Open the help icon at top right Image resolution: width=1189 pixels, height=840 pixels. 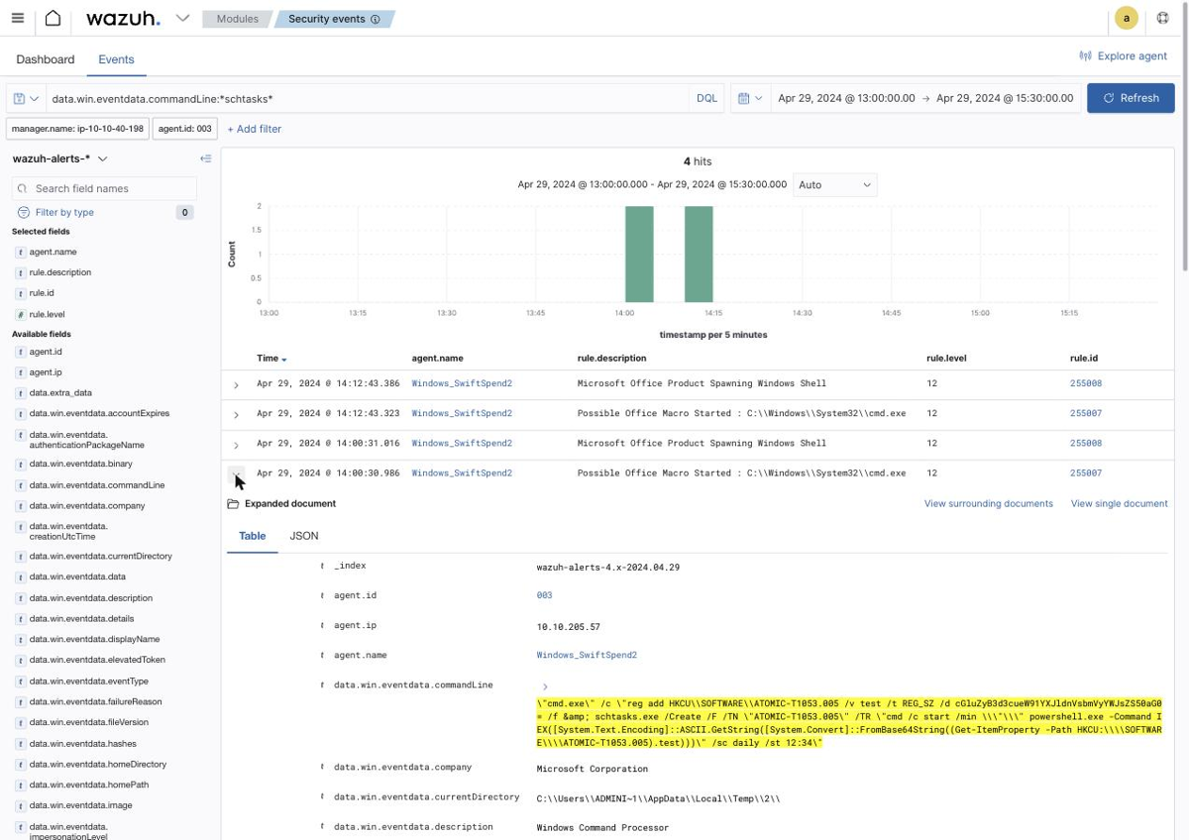1163,18
